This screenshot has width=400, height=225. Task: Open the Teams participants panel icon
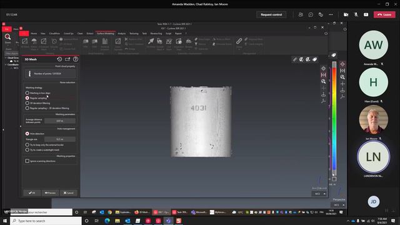coord(301,14)
